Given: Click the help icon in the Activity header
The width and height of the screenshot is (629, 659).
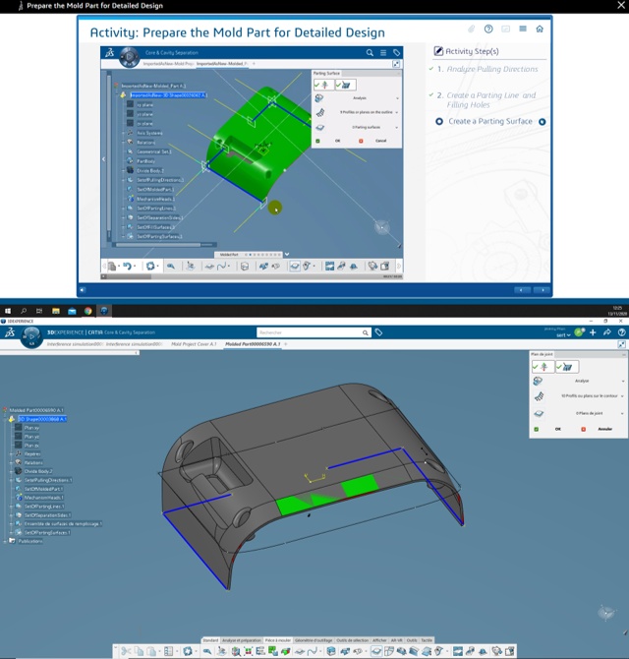Looking at the screenshot, I should tap(488, 29).
